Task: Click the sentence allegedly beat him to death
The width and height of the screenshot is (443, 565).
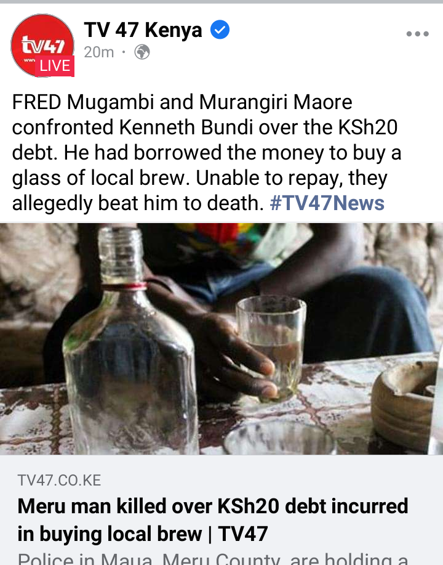Action: [x=138, y=203]
